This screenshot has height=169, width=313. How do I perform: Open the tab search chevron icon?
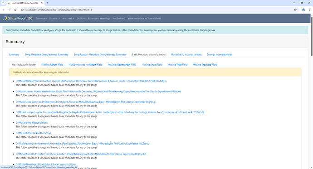pyautogui.click(x=3, y=3)
